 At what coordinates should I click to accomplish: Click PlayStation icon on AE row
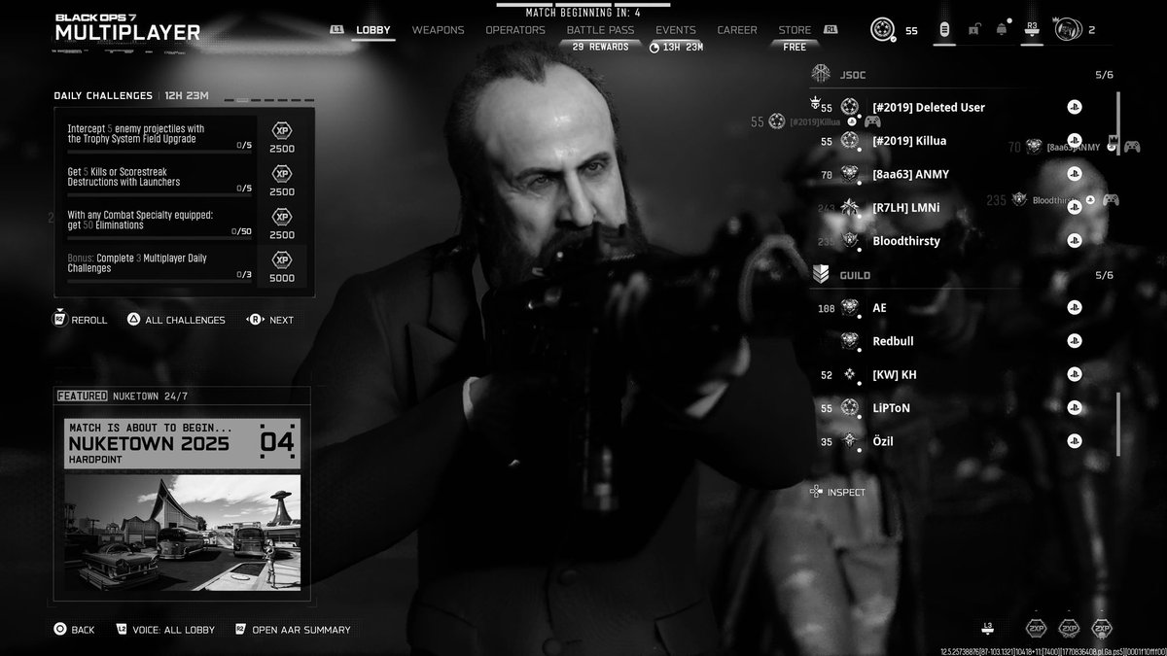coord(1074,308)
